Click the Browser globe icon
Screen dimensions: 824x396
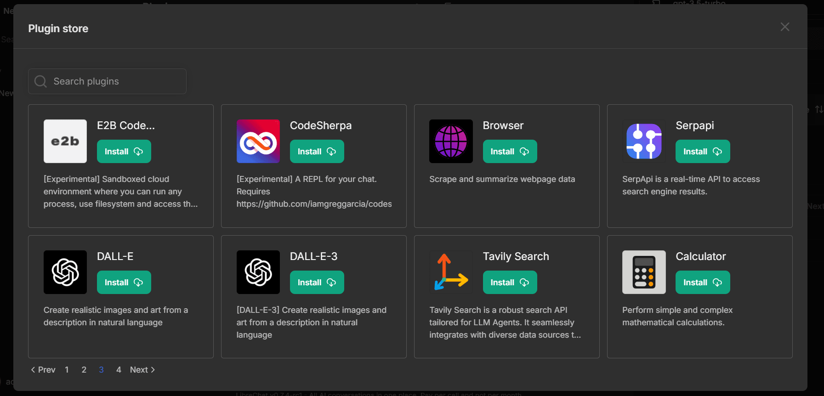(x=451, y=141)
